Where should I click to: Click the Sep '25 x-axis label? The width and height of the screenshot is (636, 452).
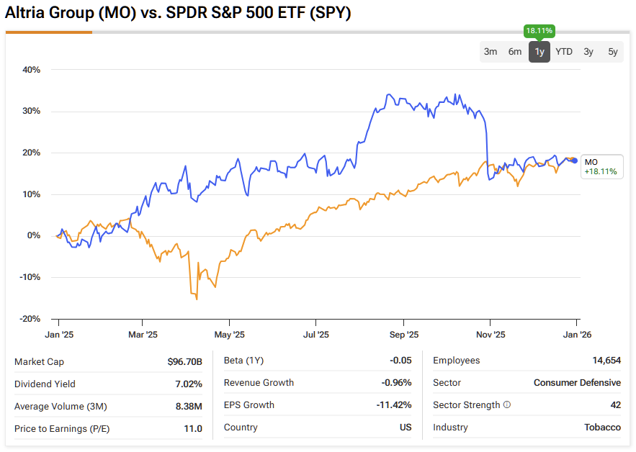click(x=403, y=335)
